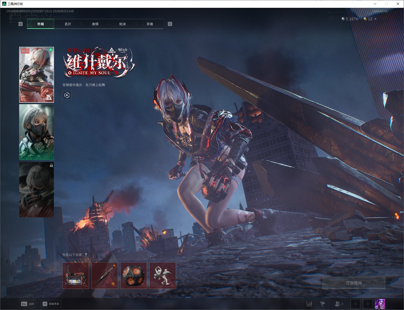Viewport: 404px width, 310px height.
Task: Click the H 隐藏界面 button
Action: pyautogui.click(x=51, y=304)
